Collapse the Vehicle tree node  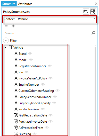click(5, 48)
